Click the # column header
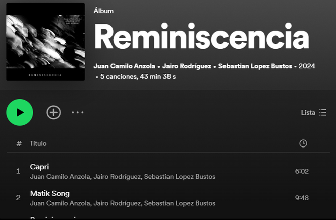 point(19,143)
